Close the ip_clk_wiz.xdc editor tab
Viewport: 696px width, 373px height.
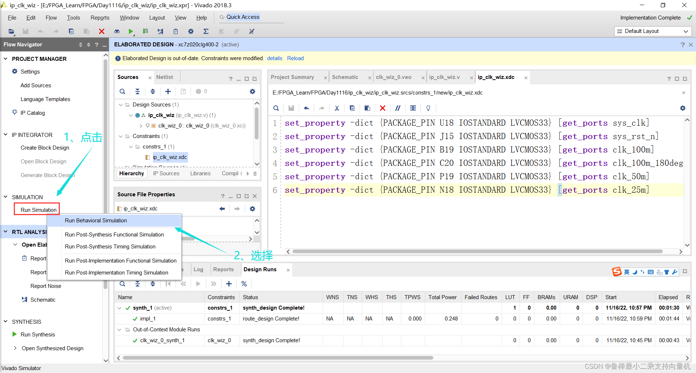coord(526,78)
